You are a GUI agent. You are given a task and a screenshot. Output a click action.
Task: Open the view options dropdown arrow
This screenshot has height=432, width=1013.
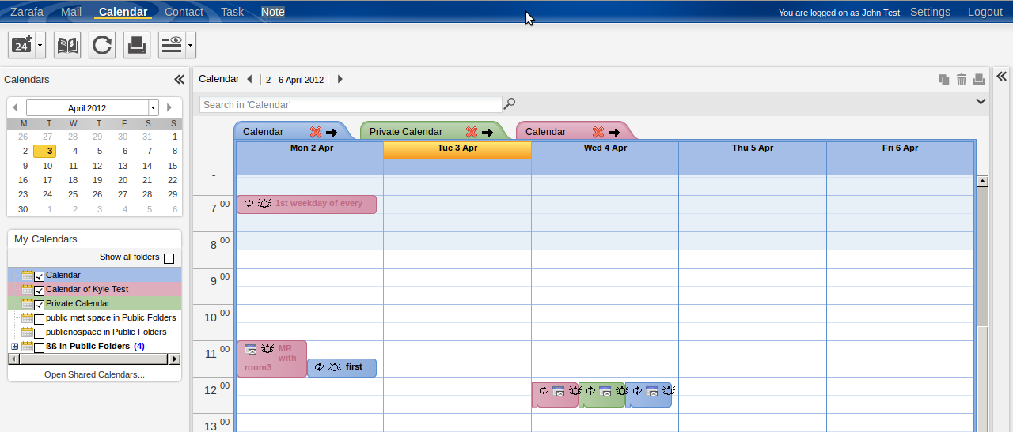191,45
